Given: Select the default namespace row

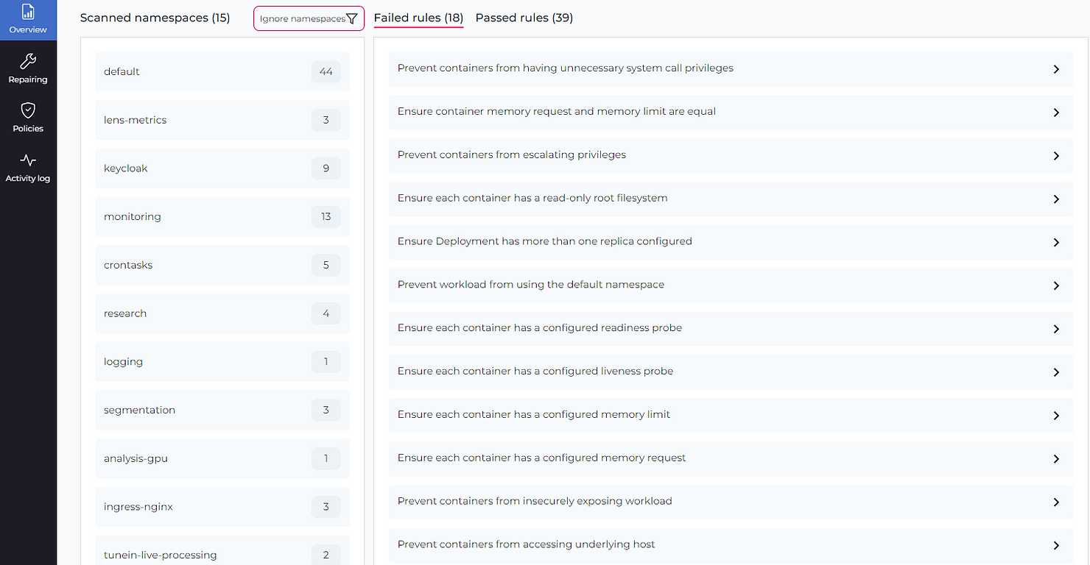Looking at the screenshot, I should click(x=222, y=71).
